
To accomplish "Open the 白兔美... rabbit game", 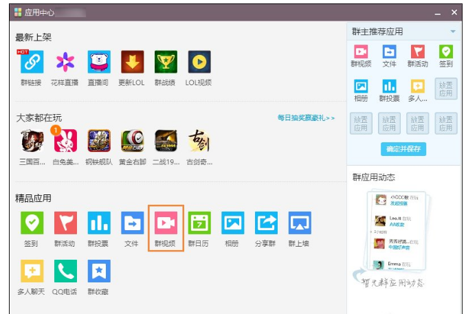I will [x=65, y=141].
